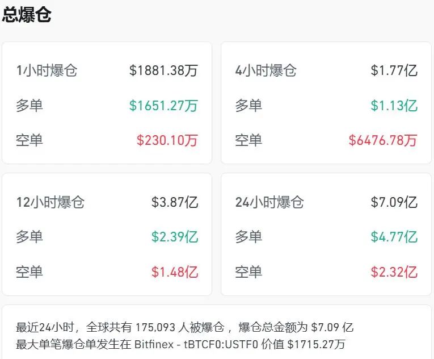Click the 总爆仓 heading
The width and height of the screenshot is (434, 359).
tap(27, 15)
